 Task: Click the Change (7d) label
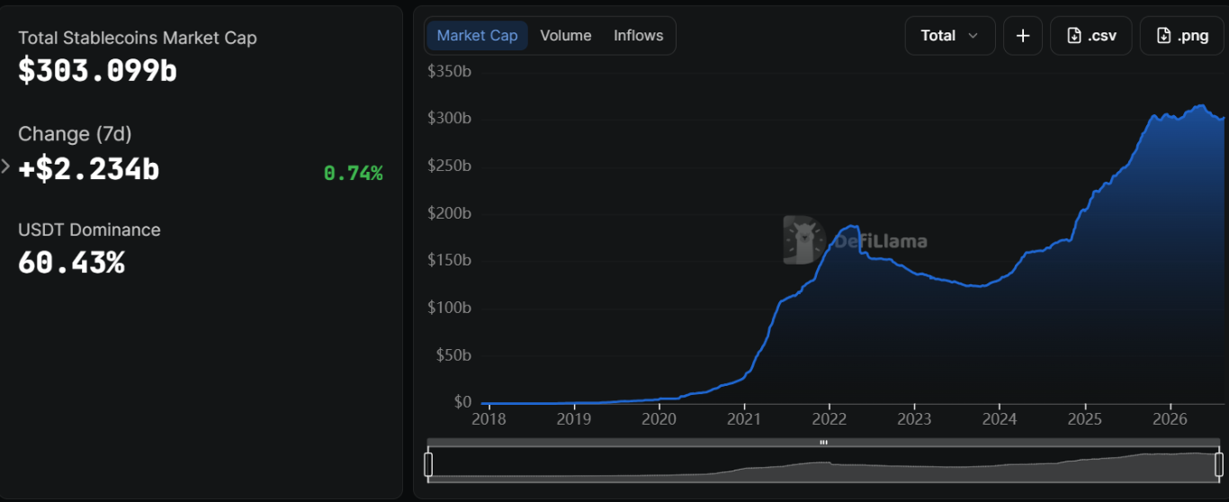(x=75, y=134)
